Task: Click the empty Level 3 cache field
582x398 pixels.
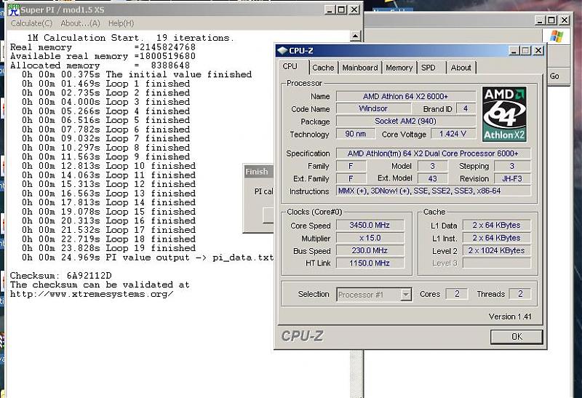Action: 497,263
